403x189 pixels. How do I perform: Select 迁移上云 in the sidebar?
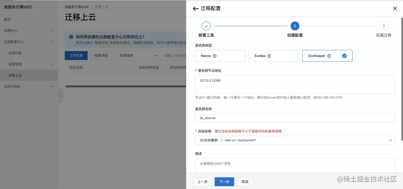tap(29, 75)
